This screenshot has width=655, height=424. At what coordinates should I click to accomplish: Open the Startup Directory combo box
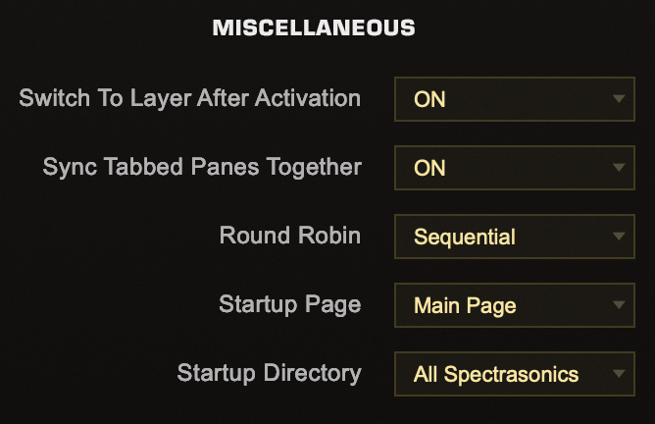click(508, 374)
